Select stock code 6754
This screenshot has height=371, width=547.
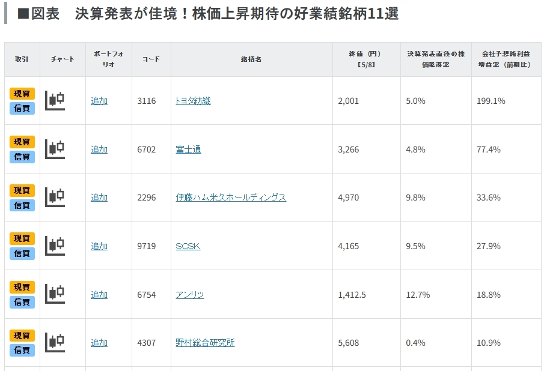point(147,295)
